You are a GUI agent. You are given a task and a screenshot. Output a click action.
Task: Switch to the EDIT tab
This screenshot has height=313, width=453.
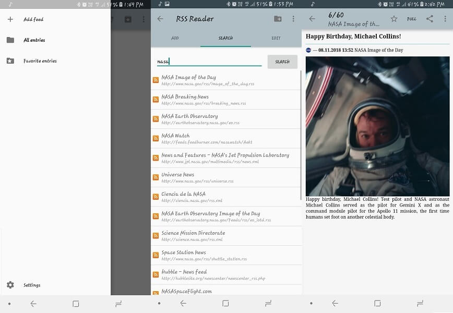click(276, 38)
